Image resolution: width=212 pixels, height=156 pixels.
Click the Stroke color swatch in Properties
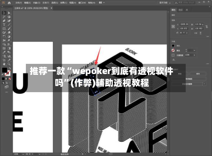click(x=173, y=50)
